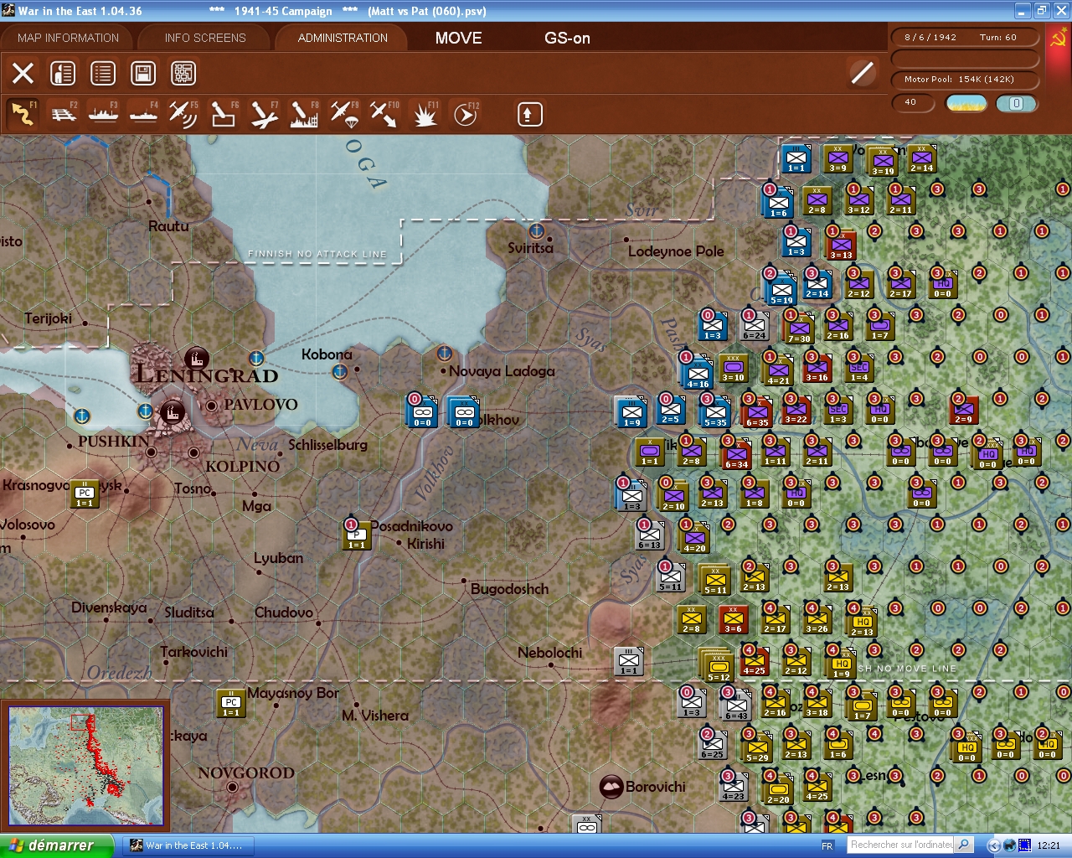Open the INFO SCREENS tab

point(205,38)
